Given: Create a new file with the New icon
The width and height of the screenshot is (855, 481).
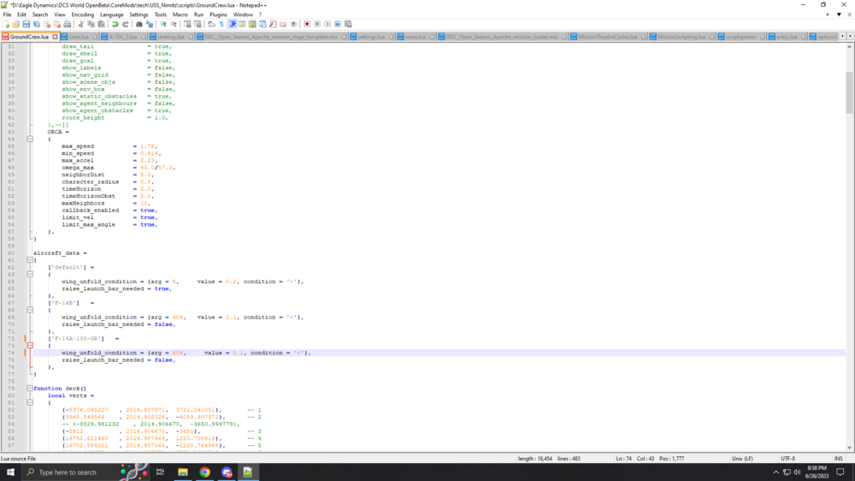Looking at the screenshot, I should (6, 24).
